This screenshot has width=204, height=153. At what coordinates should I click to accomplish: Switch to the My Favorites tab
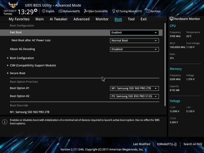pyautogui.click(x=19, y=19)
